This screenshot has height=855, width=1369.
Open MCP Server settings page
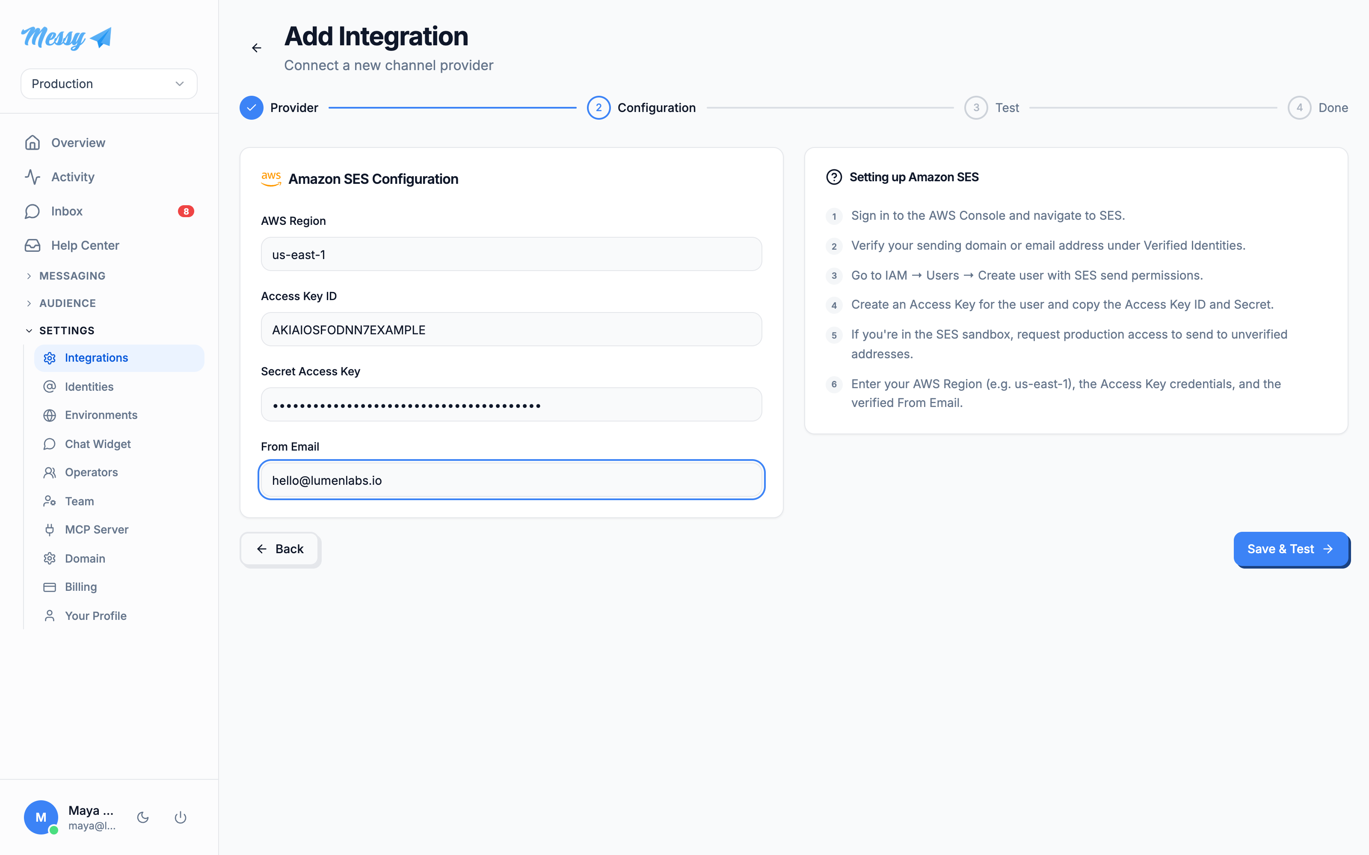[x=119, y=529]
